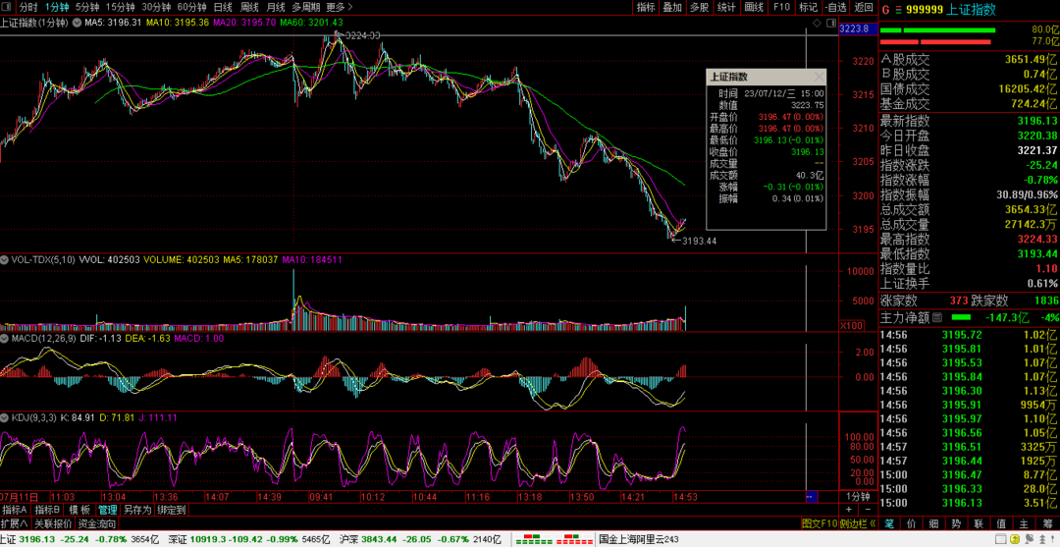Image resolution: width=1060 pixels, height=547 pixels.
Task: Expand the 扩展∧ panel
Action: point(14,523)
